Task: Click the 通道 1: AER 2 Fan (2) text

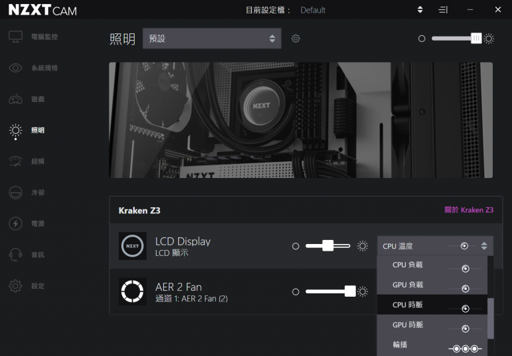Action: pos(192,299)
